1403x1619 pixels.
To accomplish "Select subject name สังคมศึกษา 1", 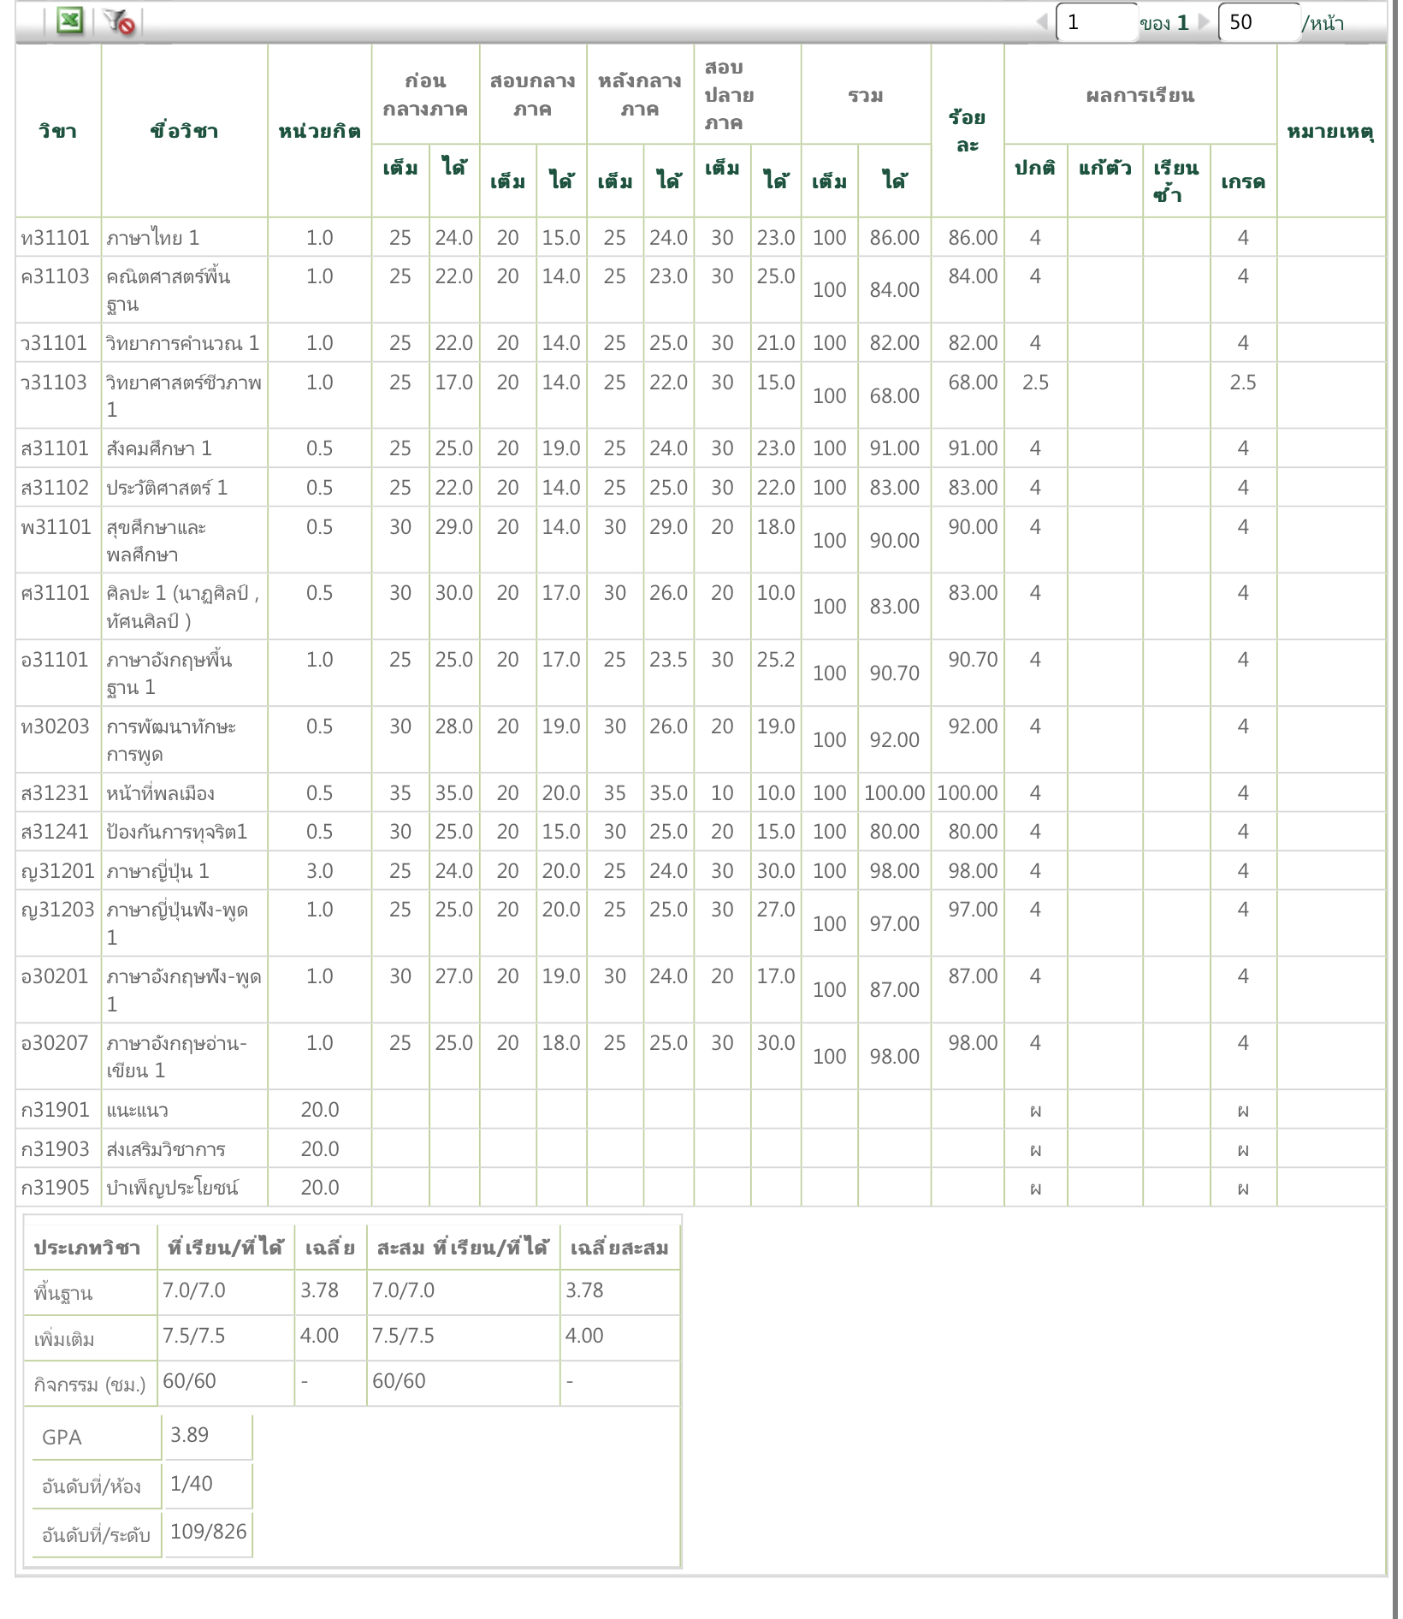I will click(158, 448).
